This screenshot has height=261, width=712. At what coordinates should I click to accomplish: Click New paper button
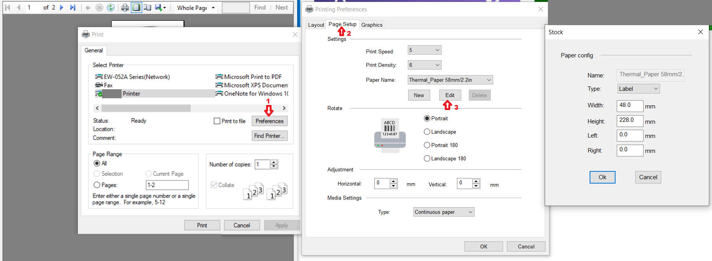coord(419,95)
